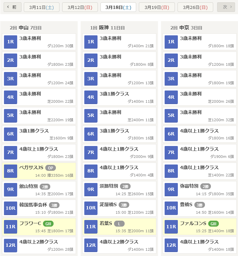The image size is (238, 256).
Task: Click 障3350m 16頭 details text
Action: pos(60,175)
